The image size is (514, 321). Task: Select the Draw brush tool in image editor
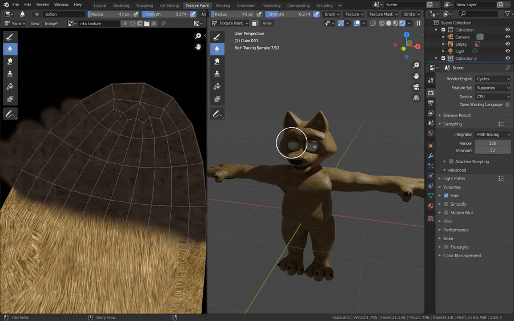[x=10, y=37]
